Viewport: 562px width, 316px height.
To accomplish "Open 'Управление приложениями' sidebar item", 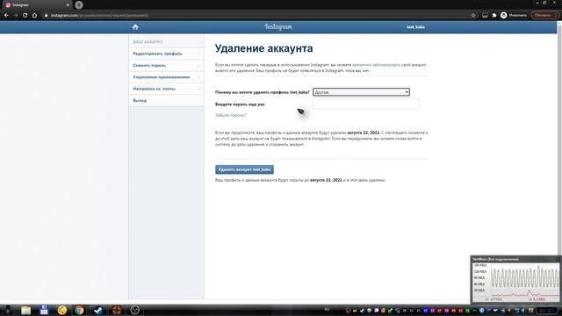I will 166,77.
